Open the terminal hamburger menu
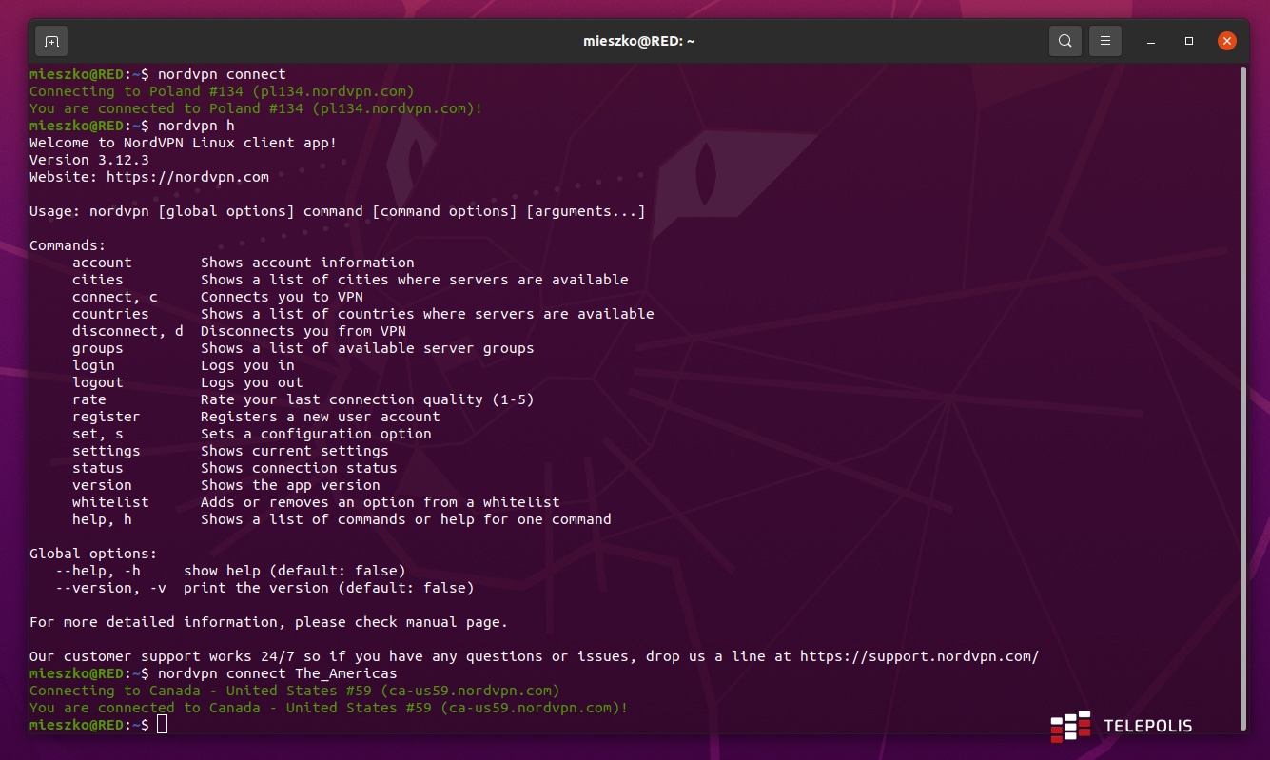 [1105, 41]
